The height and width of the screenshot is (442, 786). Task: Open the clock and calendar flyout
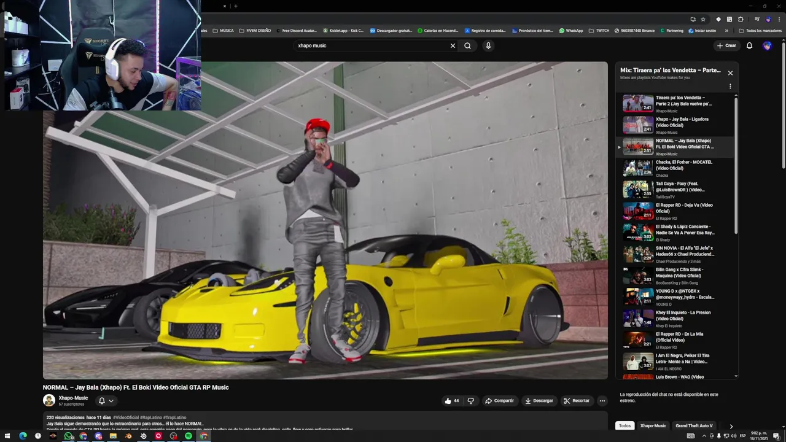(x=758, y=436)
